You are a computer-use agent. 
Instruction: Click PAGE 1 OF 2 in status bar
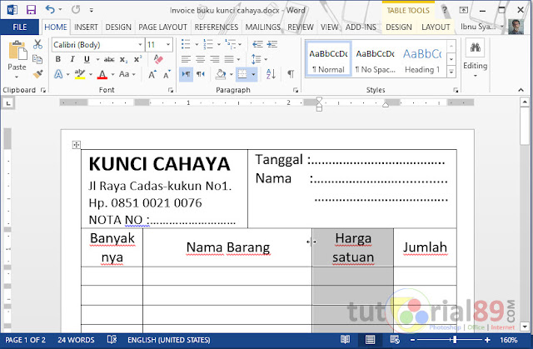(26, 340)
